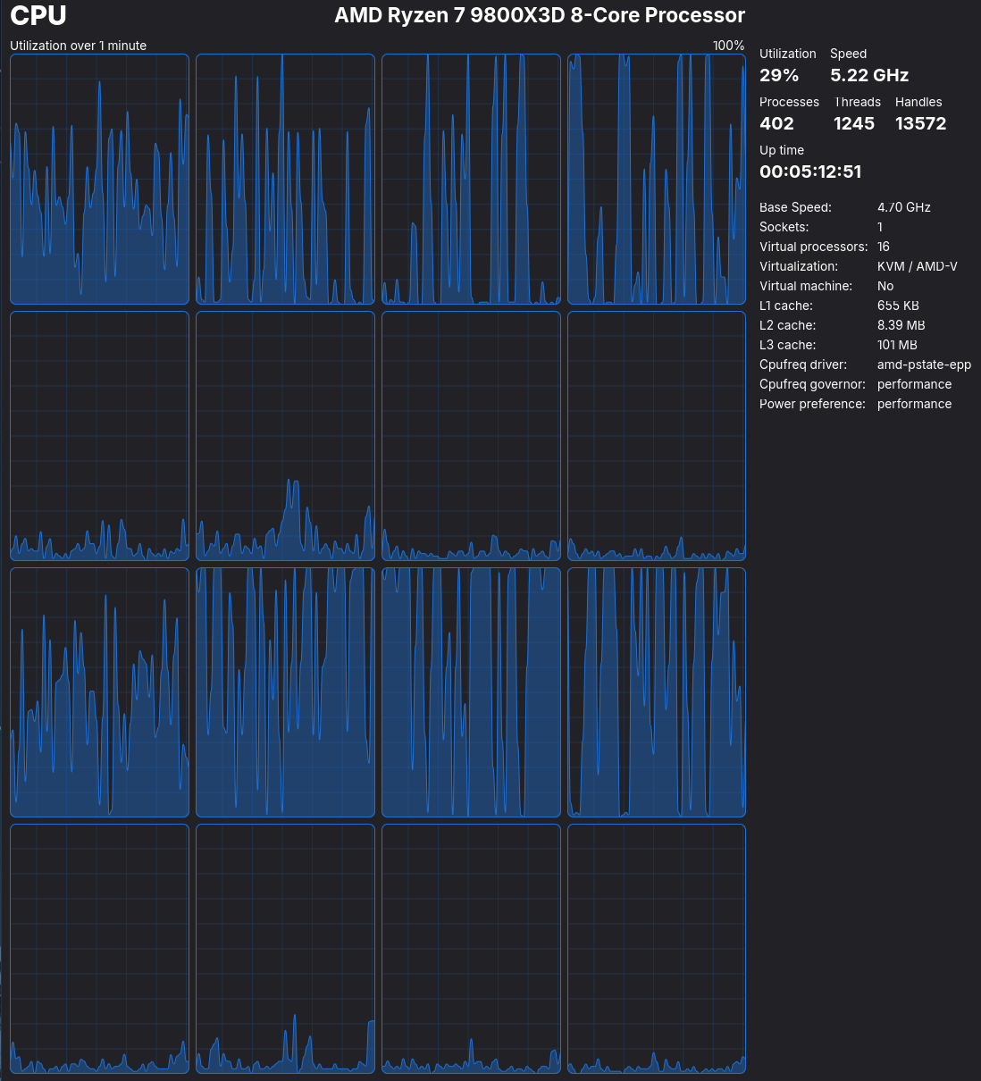This screenshot has height=1081, width=981.
Task: Click the 'Utilization over 1 minute' label
Action: 78,46
